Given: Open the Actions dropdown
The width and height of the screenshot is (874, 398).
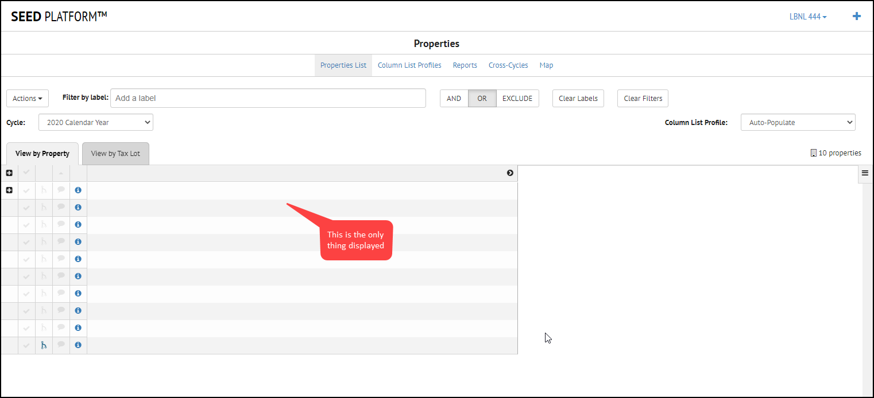Looking at the screenshot, I should coord(27,98).
